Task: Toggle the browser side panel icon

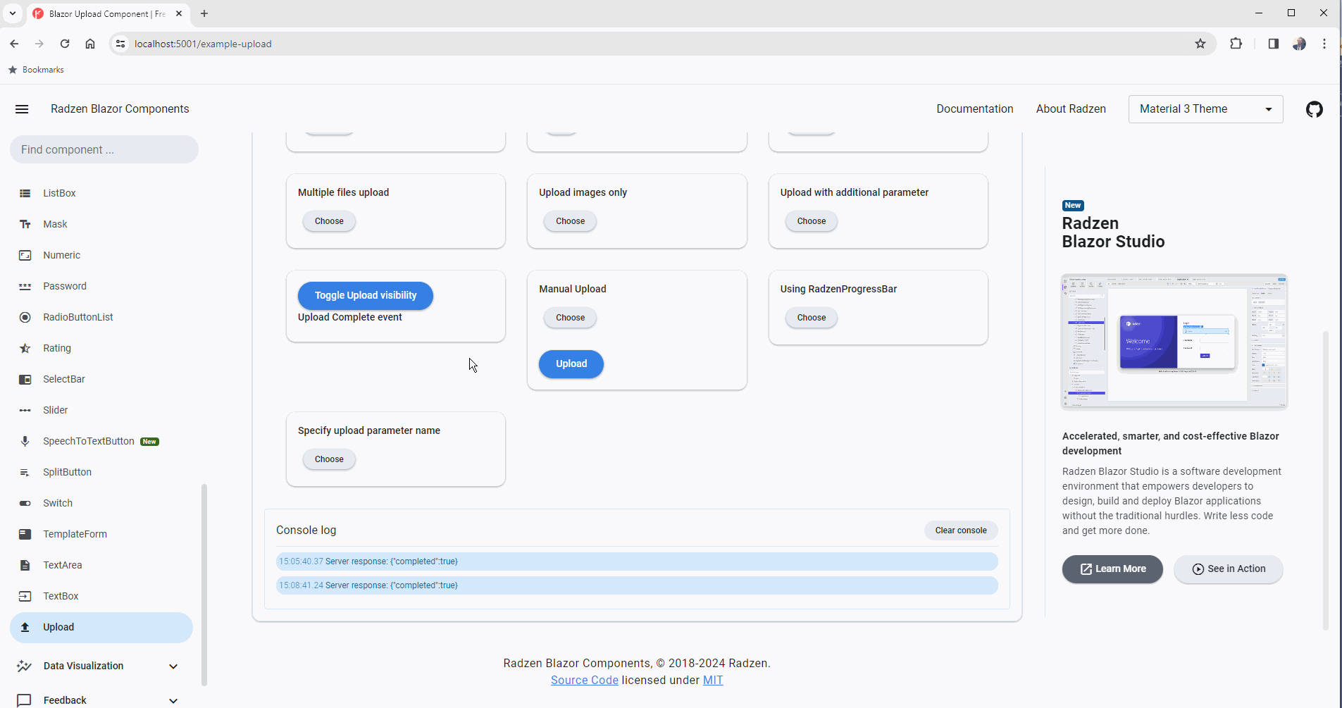Action: [1273, 44]
